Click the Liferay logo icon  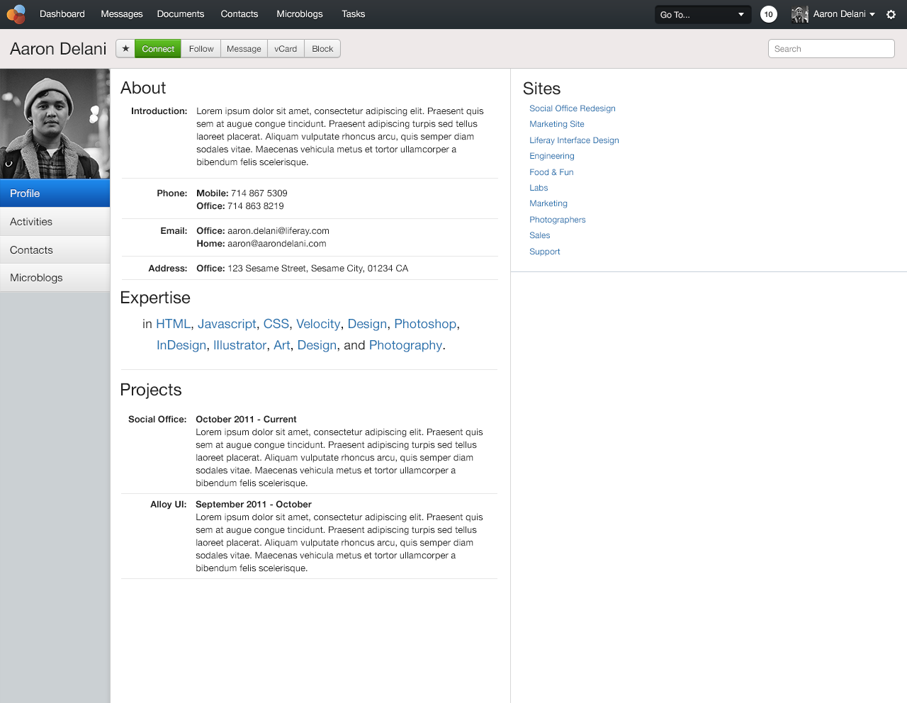16,14
